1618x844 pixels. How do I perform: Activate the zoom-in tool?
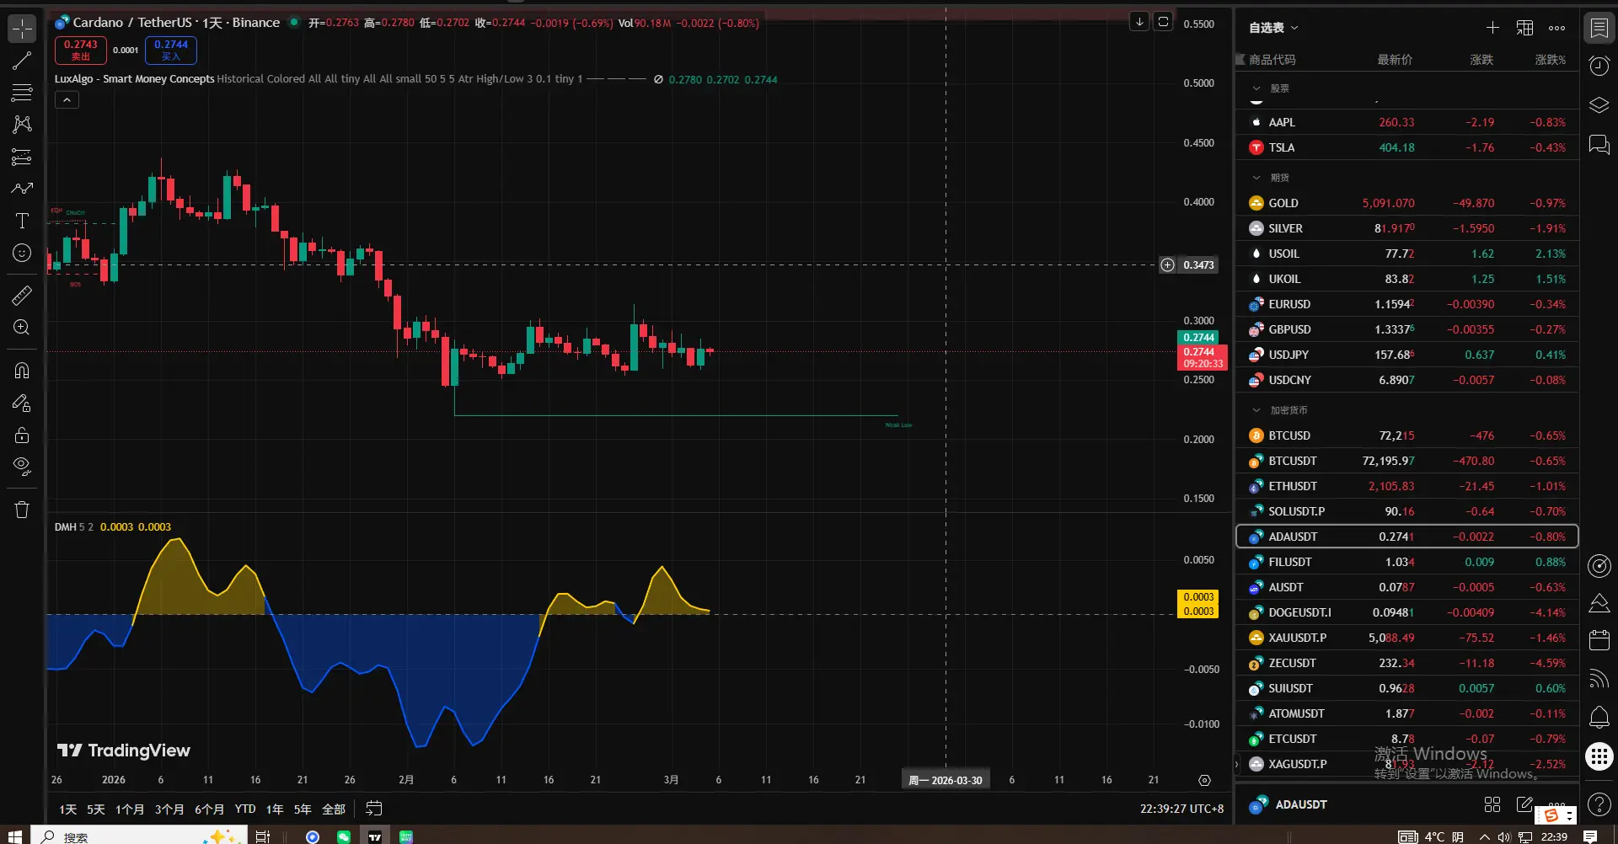pyautogui.click(x=22, y=328)
